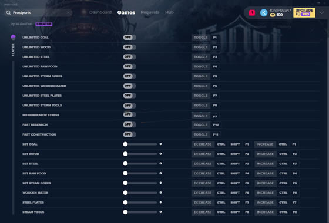Select the purple Player category icon
This screenshot has width=329, height=223.
pos(13,38)
